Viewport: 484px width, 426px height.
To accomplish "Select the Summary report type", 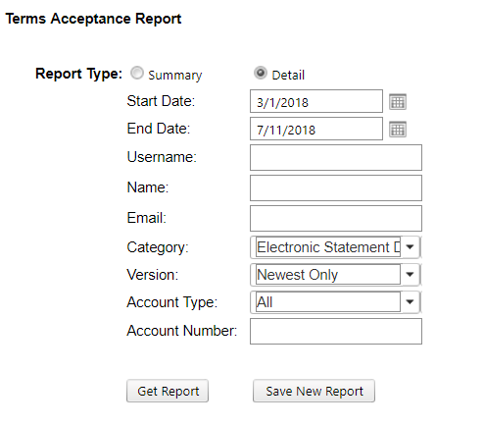I will (137, 73).
